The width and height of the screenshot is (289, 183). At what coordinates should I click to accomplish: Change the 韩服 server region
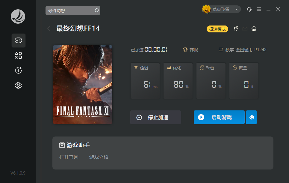(x=190, y=50)
